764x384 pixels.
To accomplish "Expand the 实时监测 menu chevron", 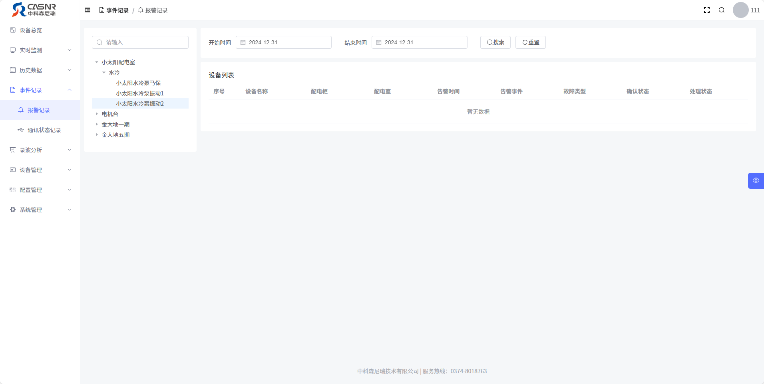I will tap(70, 50).
